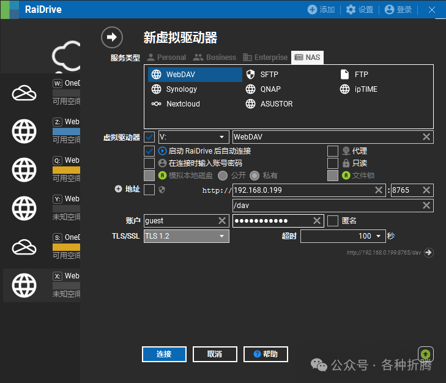This screenshot has width=446, height=383.
Task: Select WebDAV service type
Action: [195, 75]
